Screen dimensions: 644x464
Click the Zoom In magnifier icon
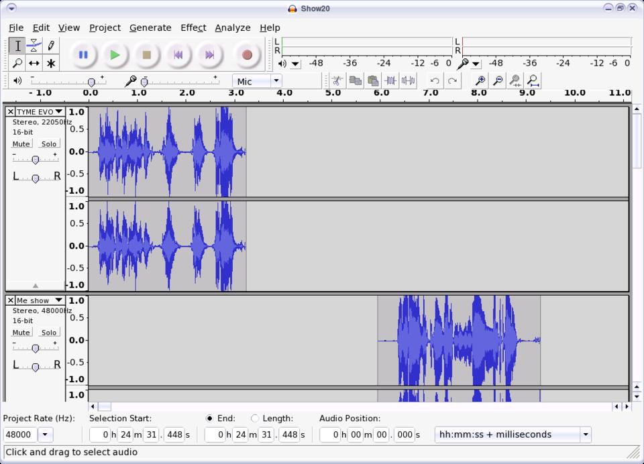click(x=480, y=81)
